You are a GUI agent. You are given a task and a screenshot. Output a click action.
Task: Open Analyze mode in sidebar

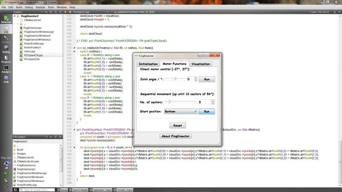6,69
